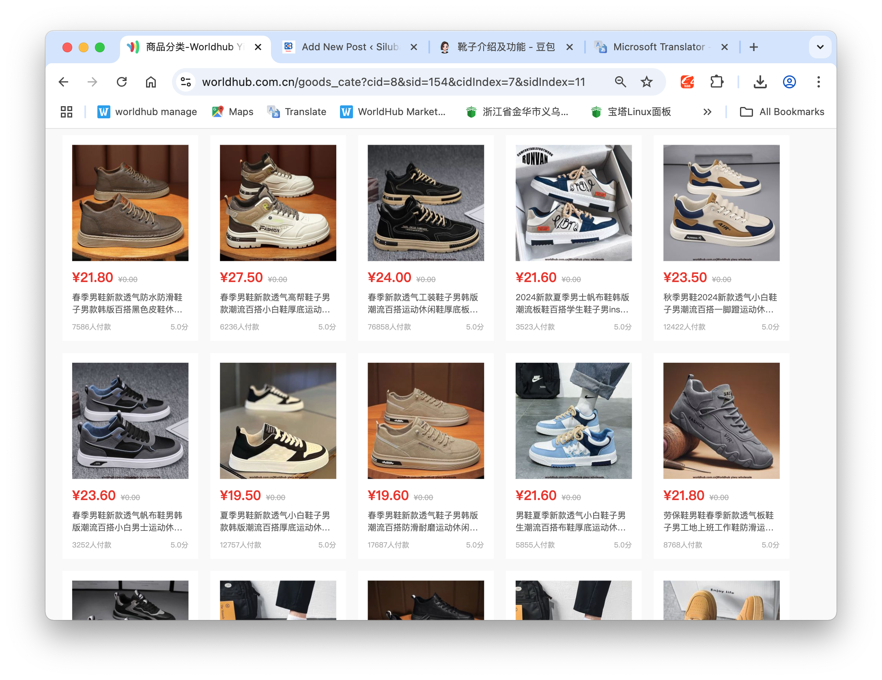The height and width of the screenshot is (680, 882).
Task: Go to the home page icon
Action: pos(151,82)
